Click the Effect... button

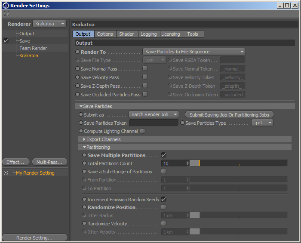16,162
